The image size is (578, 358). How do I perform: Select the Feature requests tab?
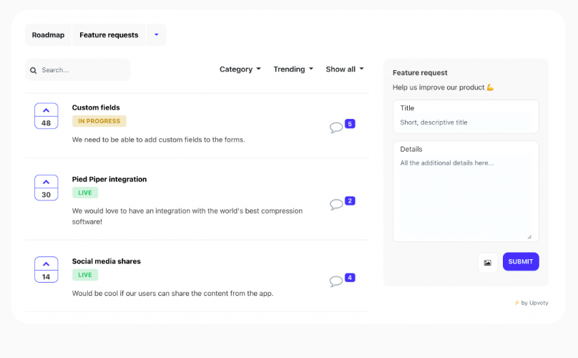pos(109,34)
